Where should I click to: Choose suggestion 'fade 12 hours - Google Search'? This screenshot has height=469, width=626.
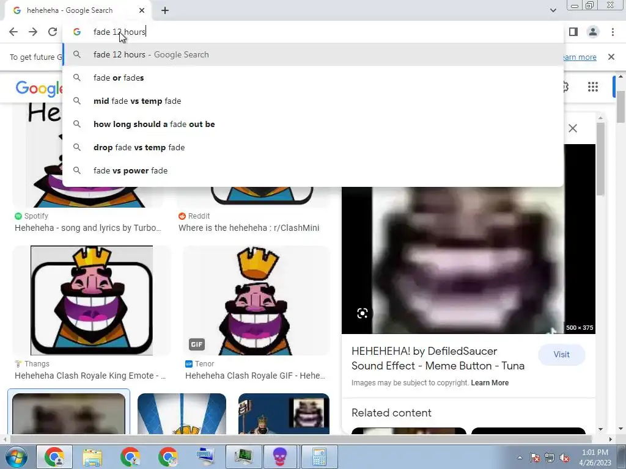click(x=313, y=54)
